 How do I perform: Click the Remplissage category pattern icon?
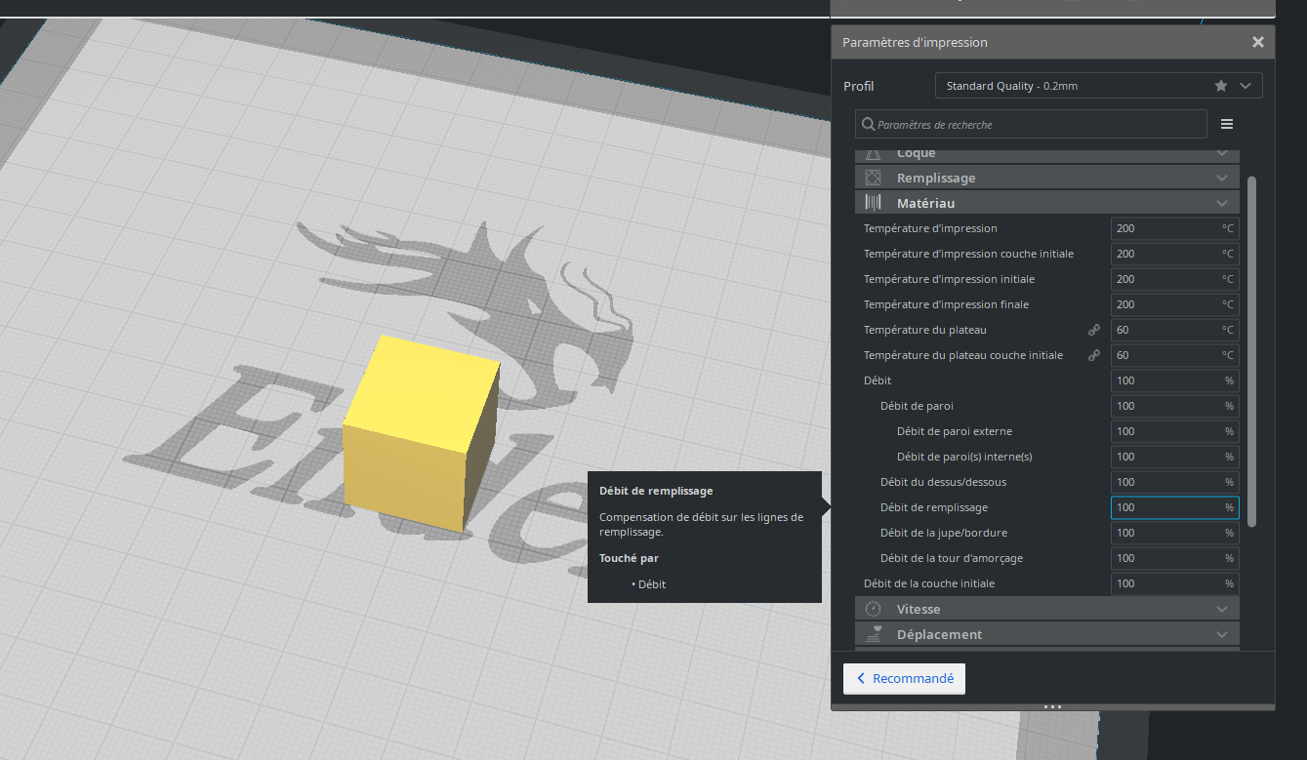tap(874, 178)
